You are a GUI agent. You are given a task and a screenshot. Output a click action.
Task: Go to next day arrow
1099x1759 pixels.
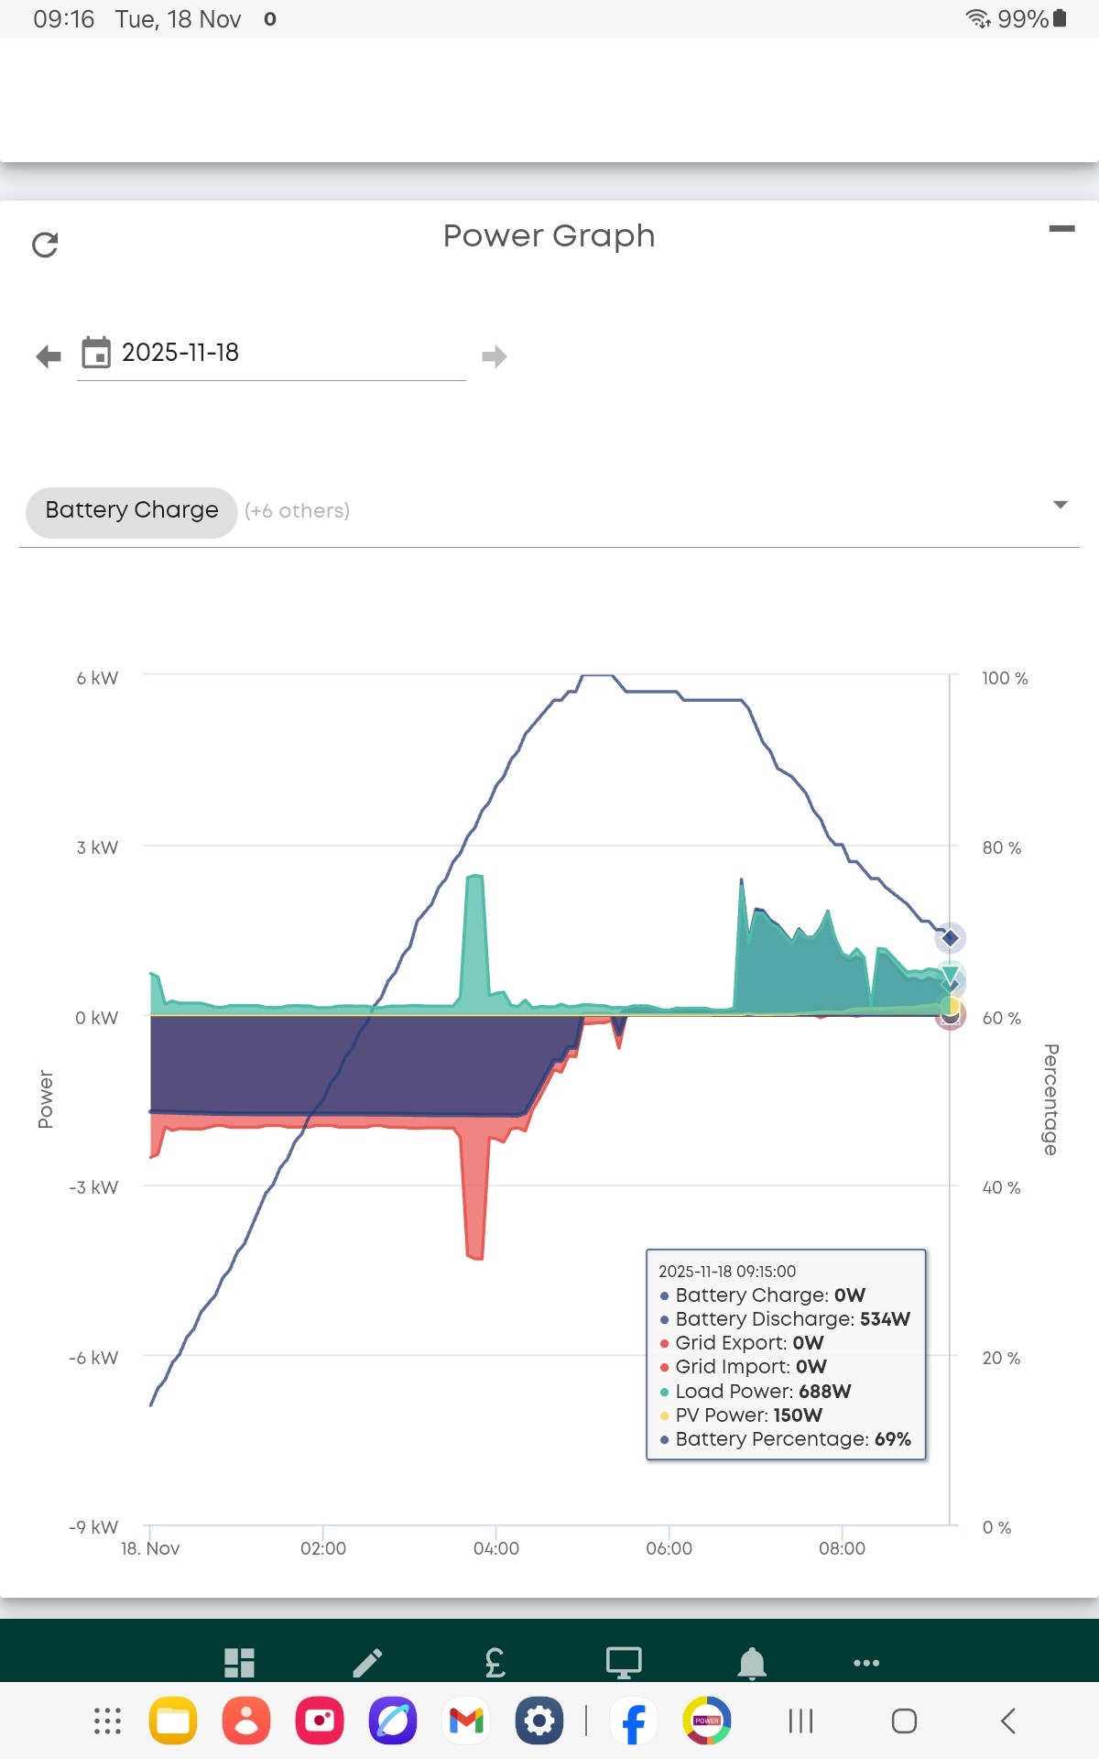[x=495, y=356]
